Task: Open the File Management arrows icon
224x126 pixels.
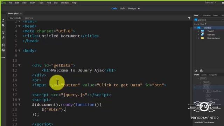Action: tap(3, 26)
